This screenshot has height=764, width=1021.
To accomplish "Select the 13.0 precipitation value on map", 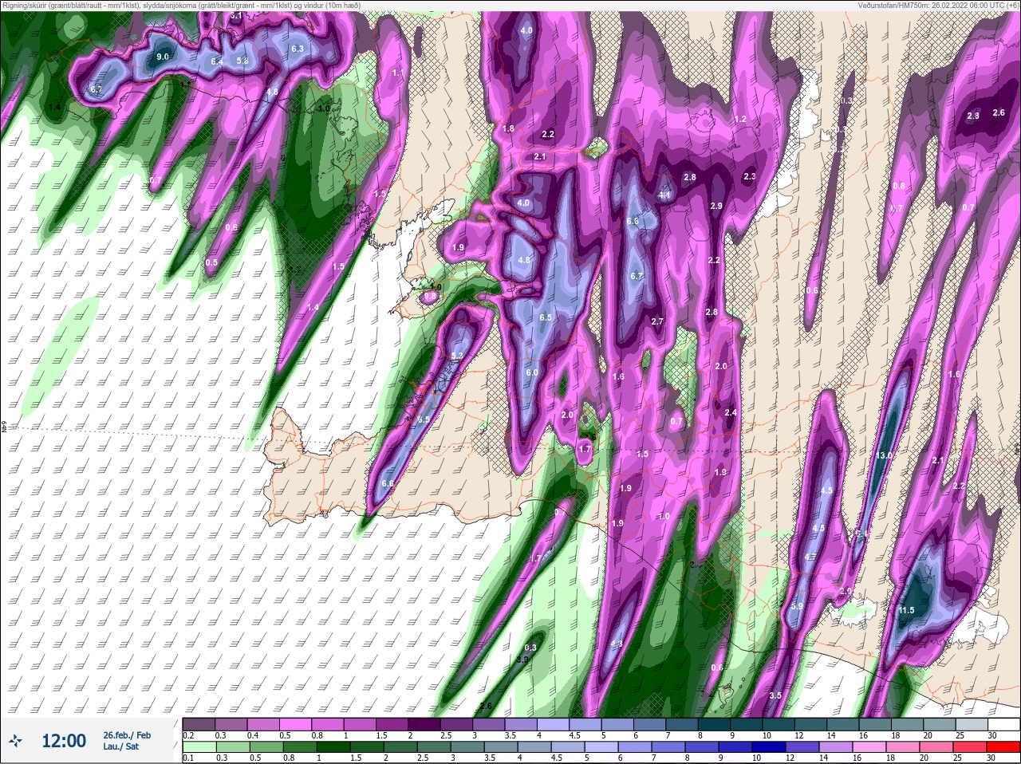I will coord(884,455).
